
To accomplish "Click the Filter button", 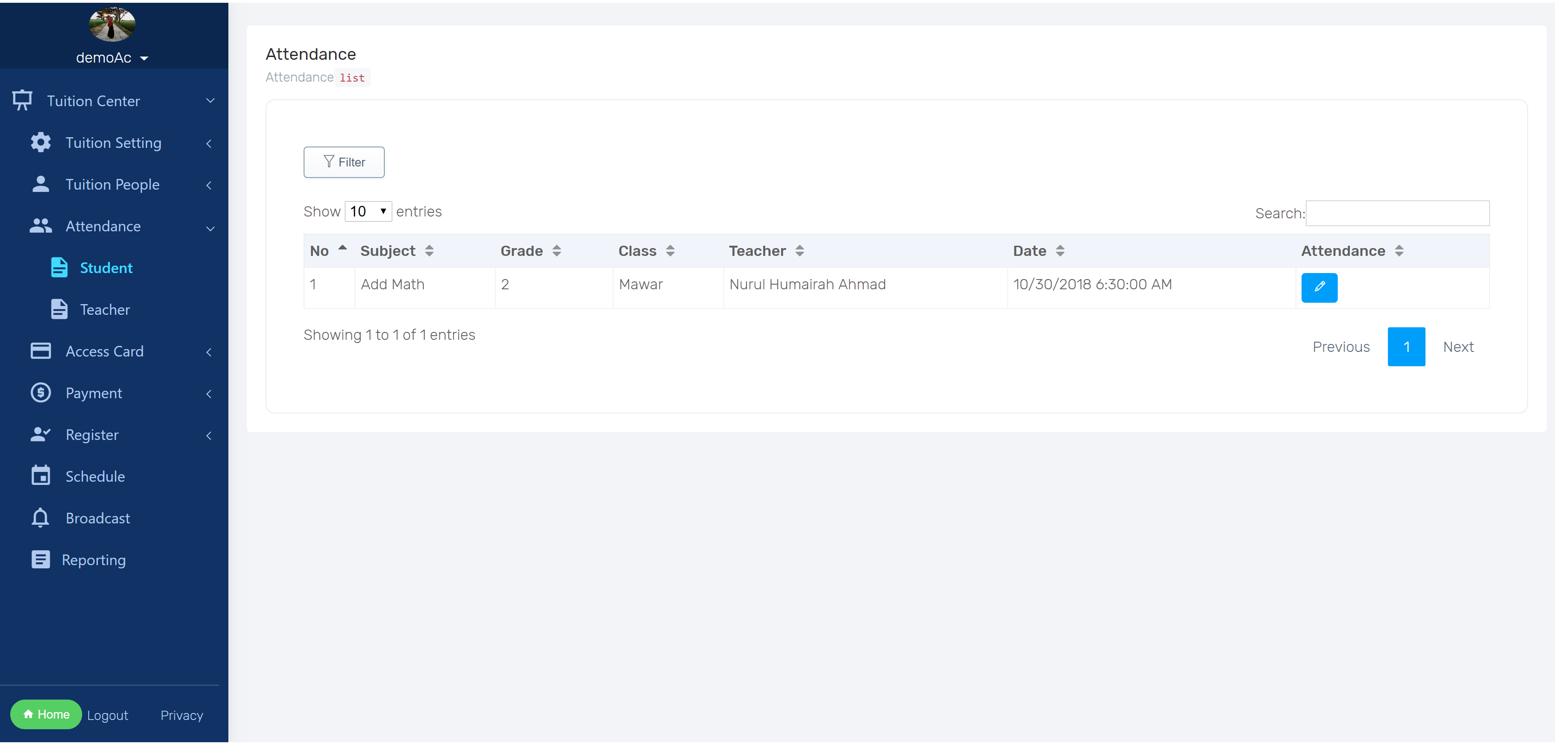I will click(343, 162).
